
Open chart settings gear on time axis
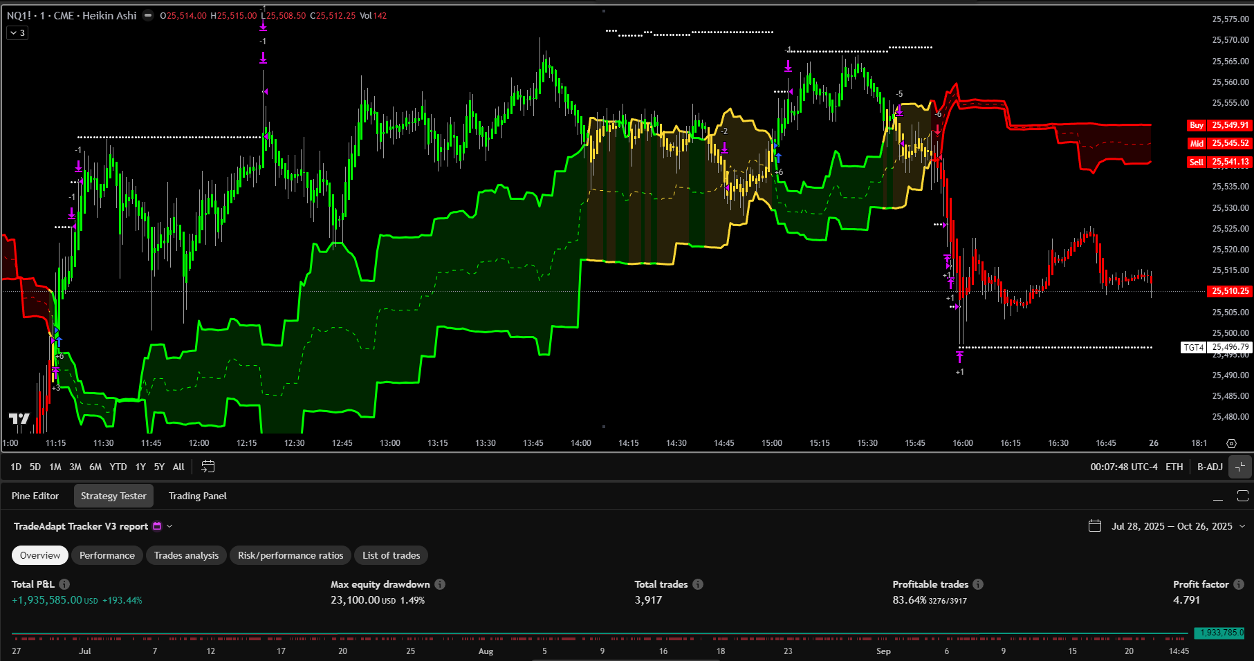pyautogui.click(x=1231, y=443)
